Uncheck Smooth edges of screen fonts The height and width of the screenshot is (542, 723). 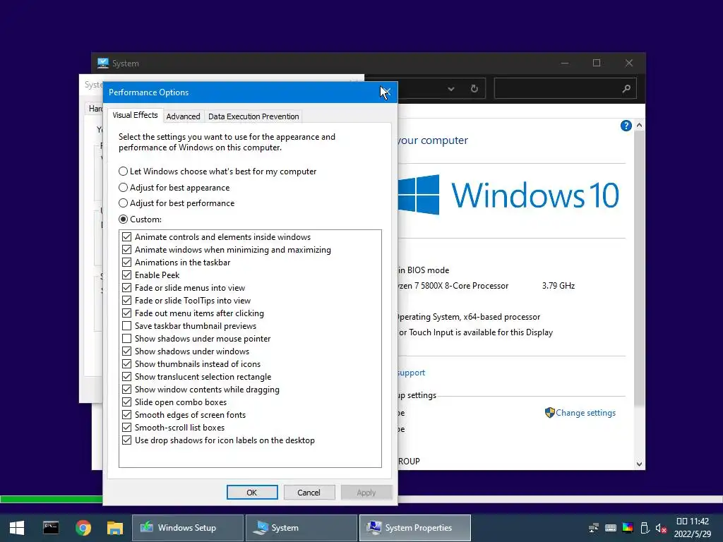click(x=127, y=415)
